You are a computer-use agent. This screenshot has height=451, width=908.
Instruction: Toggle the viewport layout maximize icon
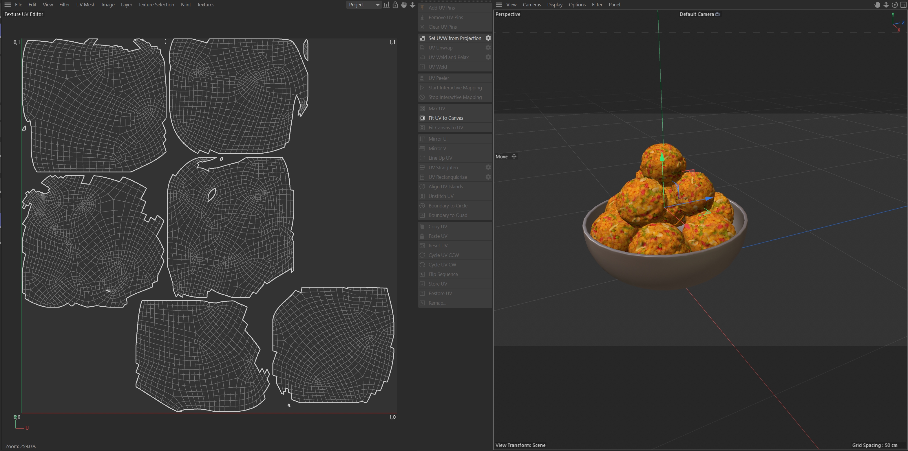[x=903, y=5]
